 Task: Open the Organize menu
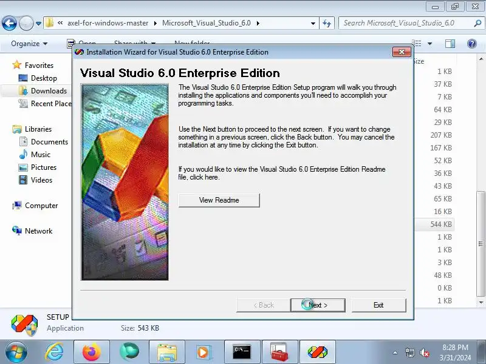(x=29, y=44)
